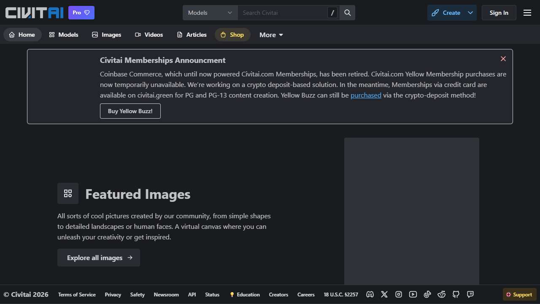
Task: Open the GitHub footer icon
Action: click(456, 294)
